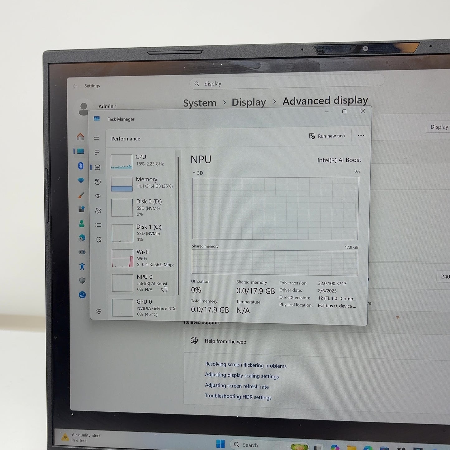
Task: Open Display selection dropdown in Settings
Action: pos(438,127)
